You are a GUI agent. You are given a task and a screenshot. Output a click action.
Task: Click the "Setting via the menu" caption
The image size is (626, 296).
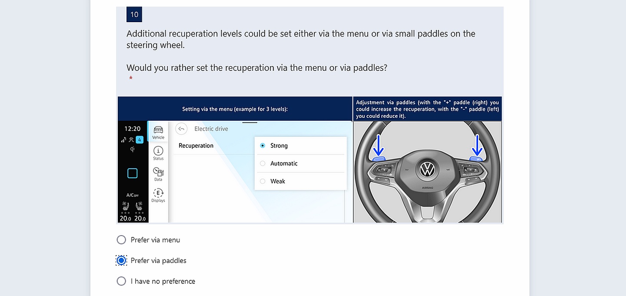(235, 109)
